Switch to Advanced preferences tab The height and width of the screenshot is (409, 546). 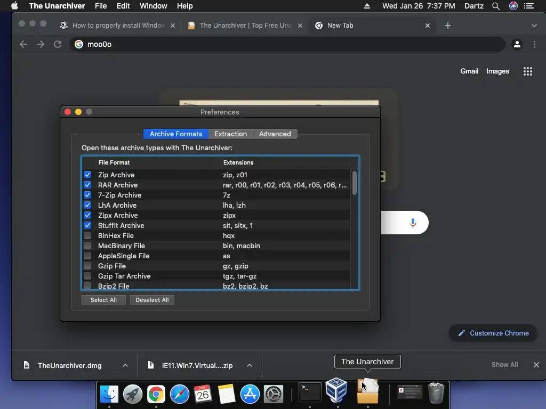pos(275,134)
